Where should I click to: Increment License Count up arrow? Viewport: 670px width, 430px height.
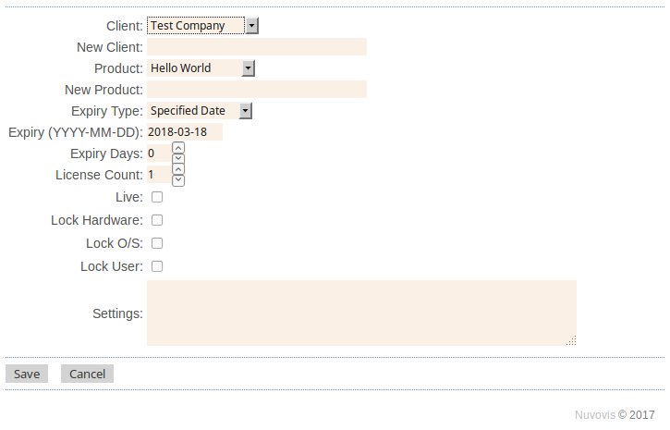(178, 169)
